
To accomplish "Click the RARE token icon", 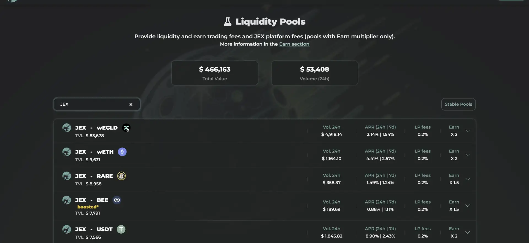I will [122, 176].
